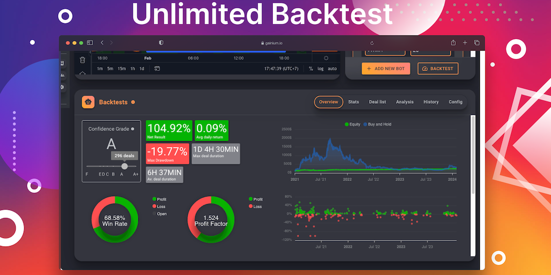
Task: Click the ADD NEW BOT button
Action: [386, 68]
